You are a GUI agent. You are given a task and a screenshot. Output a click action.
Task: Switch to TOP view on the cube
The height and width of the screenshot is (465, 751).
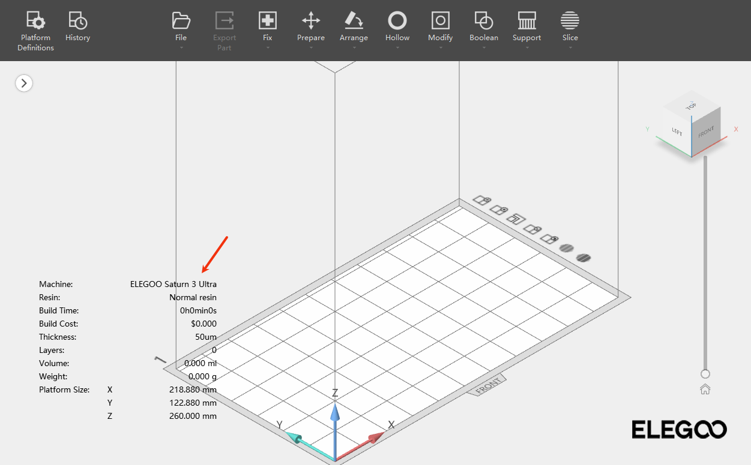tap(691, 105)
